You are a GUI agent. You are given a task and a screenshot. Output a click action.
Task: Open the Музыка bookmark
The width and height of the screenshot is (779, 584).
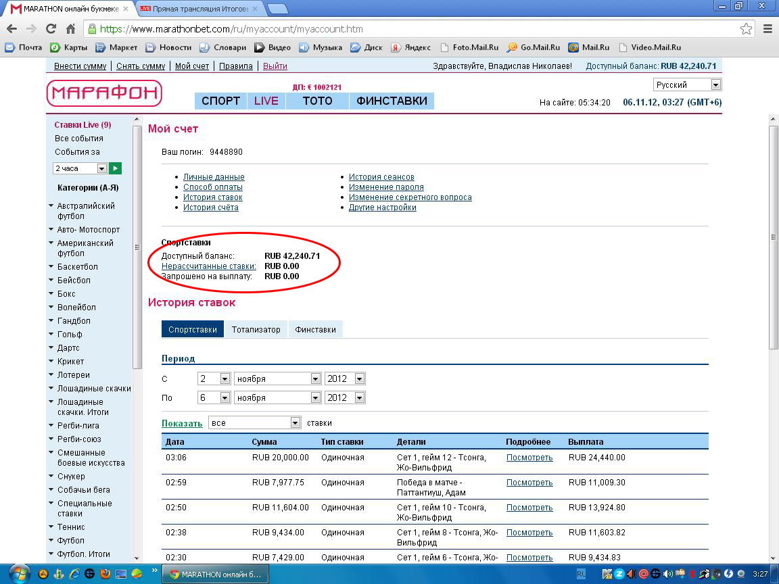click(321, 47)
